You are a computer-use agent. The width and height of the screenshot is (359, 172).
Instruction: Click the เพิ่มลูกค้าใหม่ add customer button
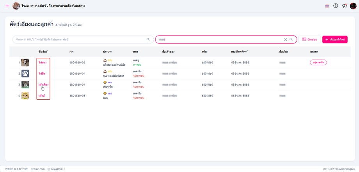coord(335,39)
